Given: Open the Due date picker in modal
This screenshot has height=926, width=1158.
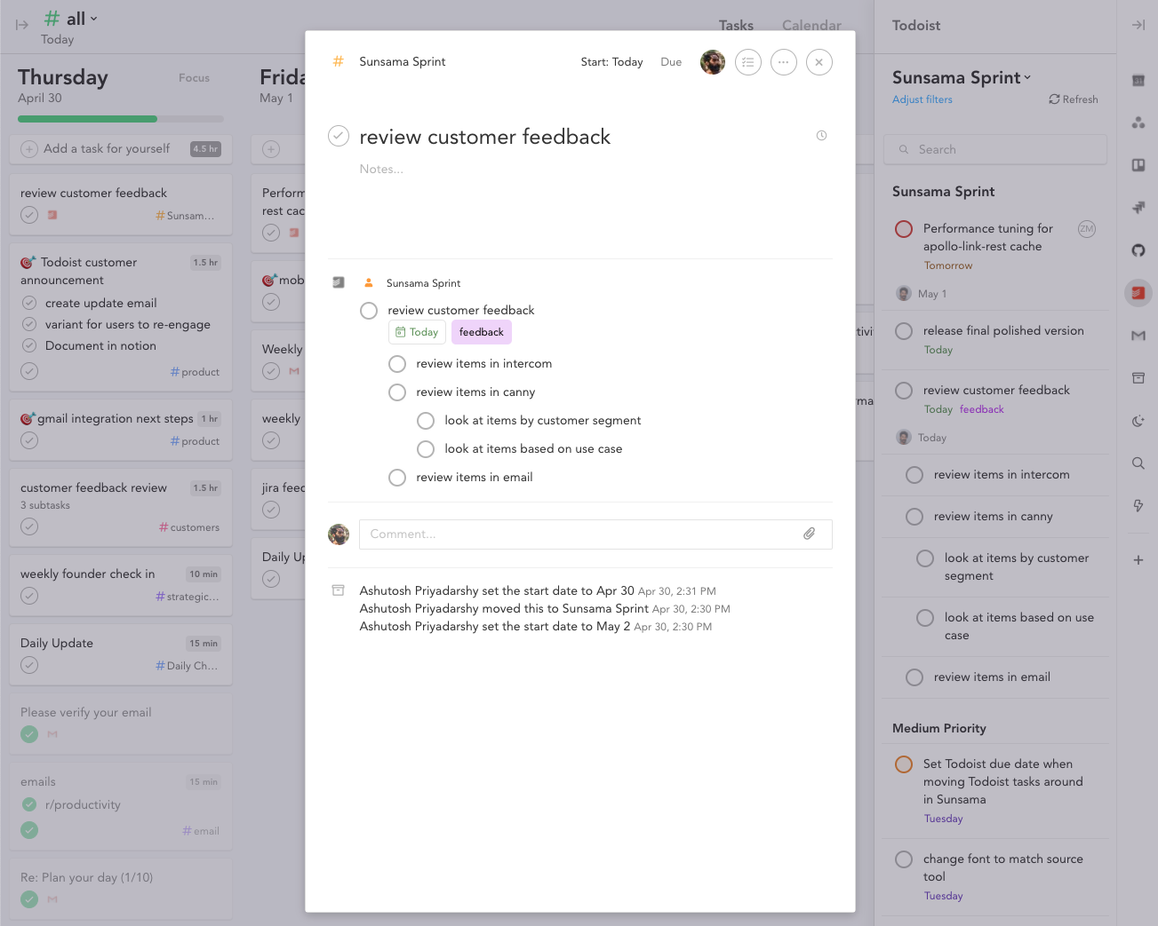Looking at the screenshot, I should tap(671, 62).
